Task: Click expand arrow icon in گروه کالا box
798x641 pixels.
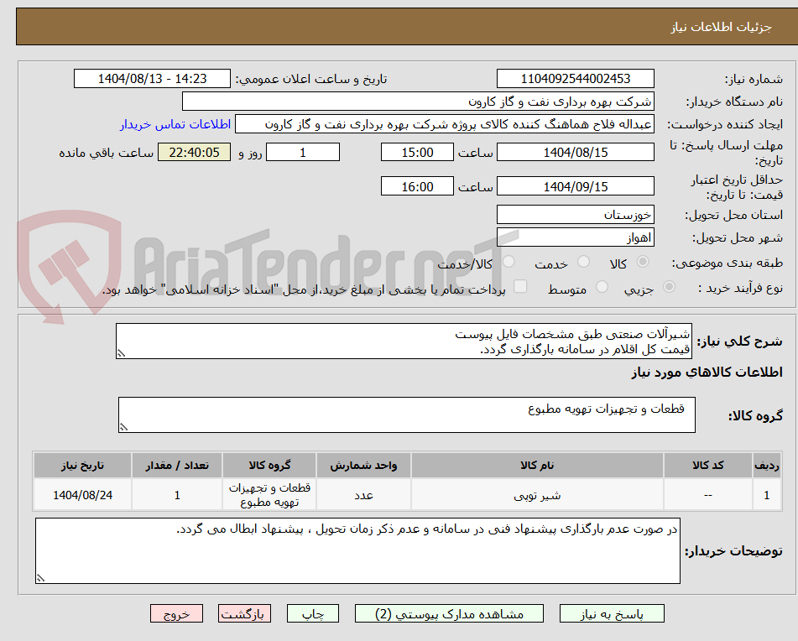Action: pyautogui.click(x=126, y=426)
